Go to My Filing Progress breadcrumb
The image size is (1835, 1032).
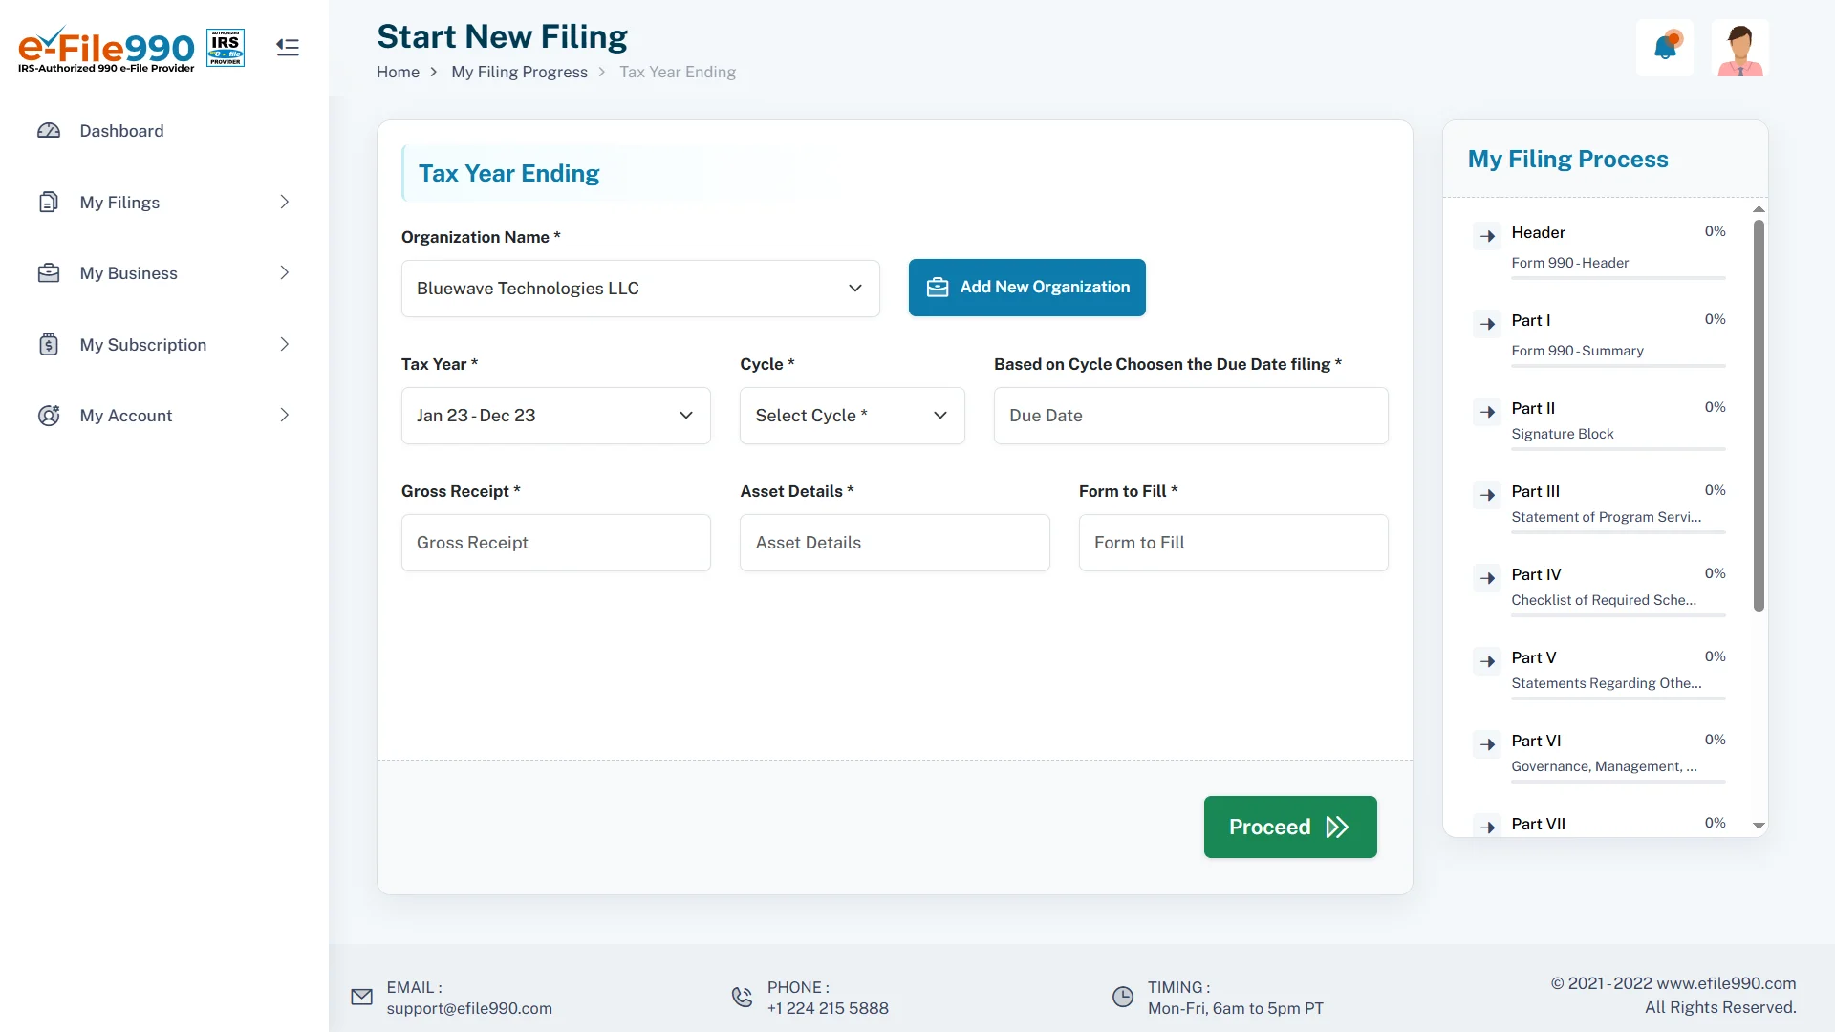point(519,73)
